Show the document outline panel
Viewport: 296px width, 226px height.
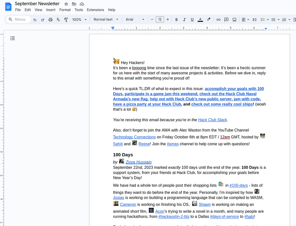[x=13, y=38]
